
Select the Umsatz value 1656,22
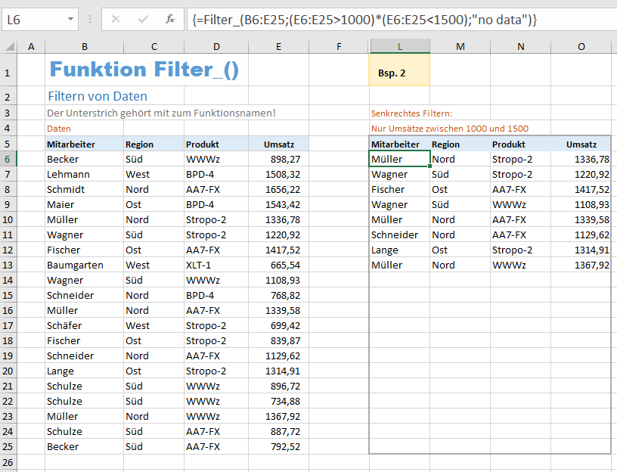click(x=277, y=189)
